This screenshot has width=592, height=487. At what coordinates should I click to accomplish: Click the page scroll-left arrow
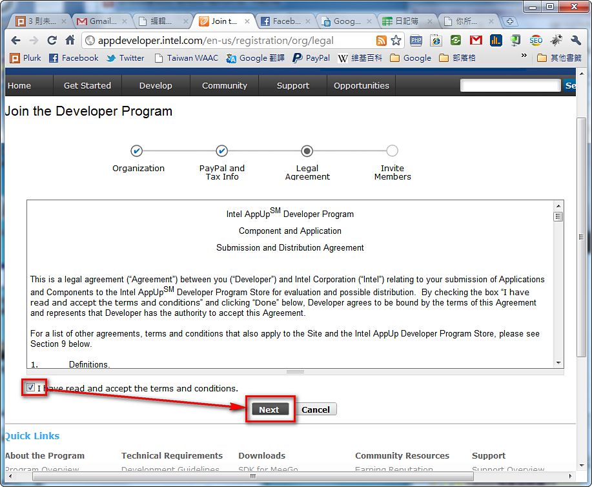click(x=10, y=476)
